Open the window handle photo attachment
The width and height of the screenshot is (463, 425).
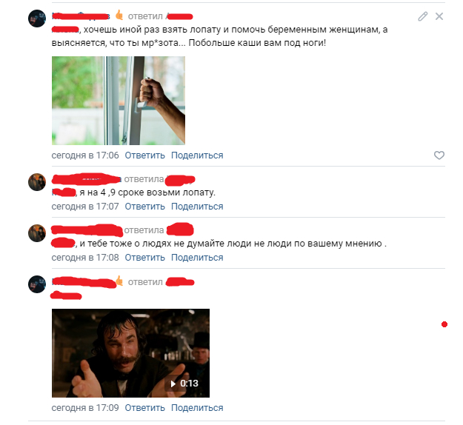click(119, 101)
